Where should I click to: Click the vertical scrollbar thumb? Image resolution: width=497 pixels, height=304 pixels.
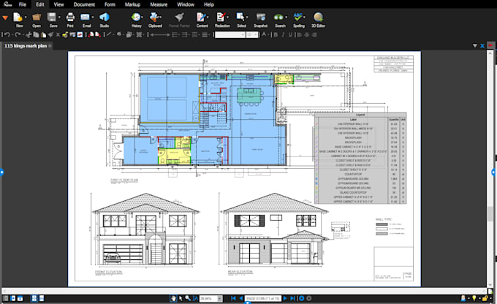(x=490, y=213)
